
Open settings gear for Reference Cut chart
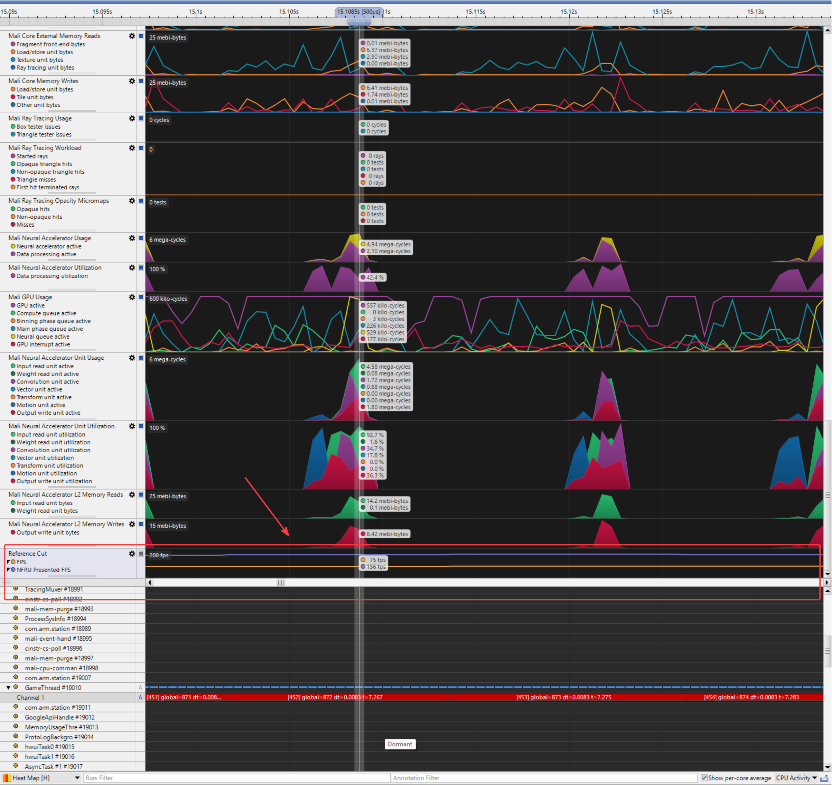pos(132,554)
